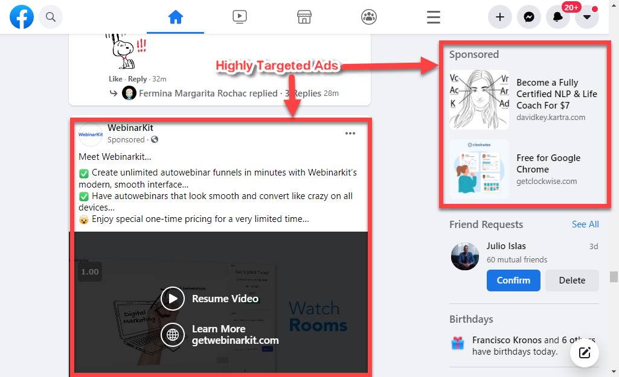Open Messenger chats icon
This screenshot has height=377, width=619.
529,17
